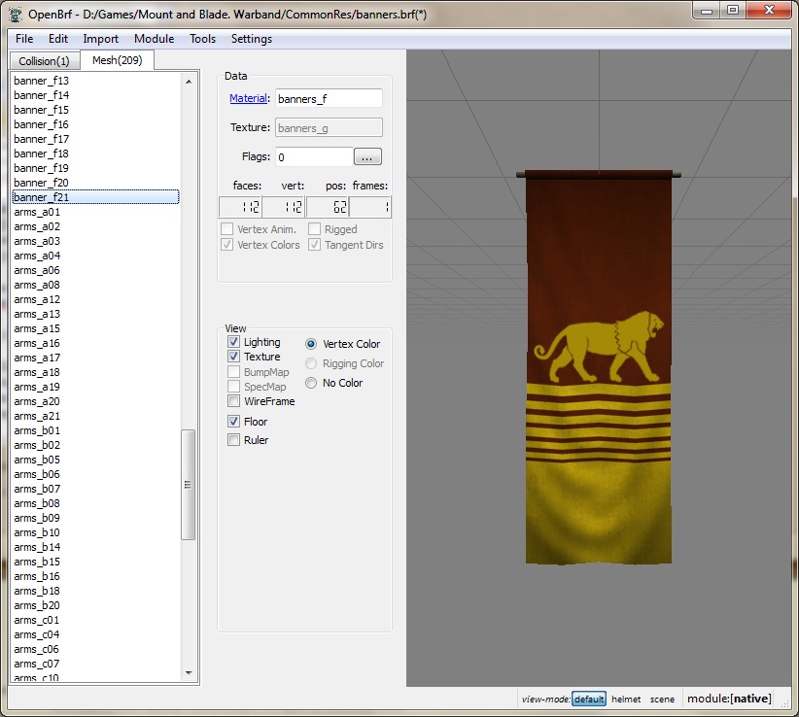Open the Import menu

tap(100, 39)
